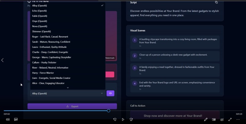Choose Harry - Fierce Warrior voice
Viewport: 246px width, 124px height.
(68, 73)
